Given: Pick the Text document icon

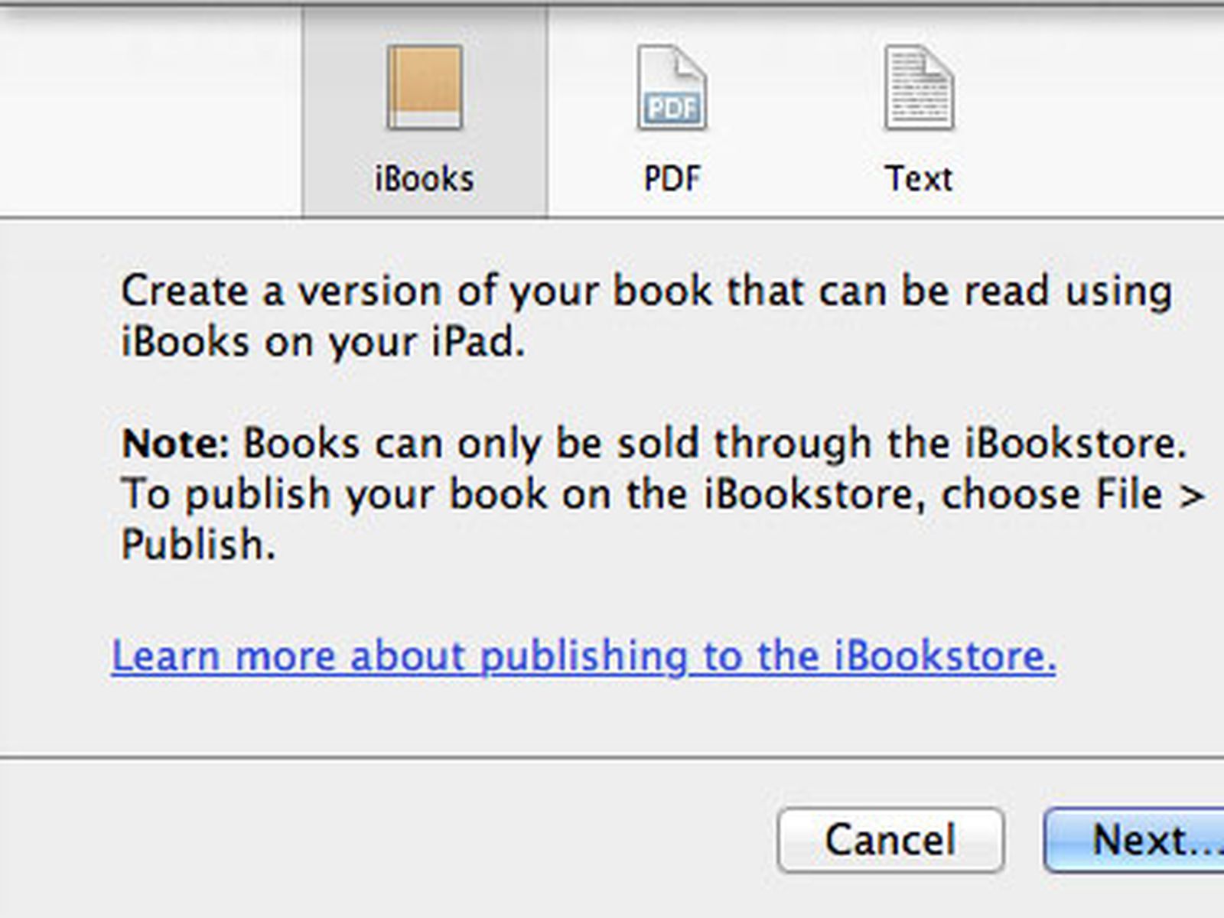Looking at the screenshot, I should 919,87.
